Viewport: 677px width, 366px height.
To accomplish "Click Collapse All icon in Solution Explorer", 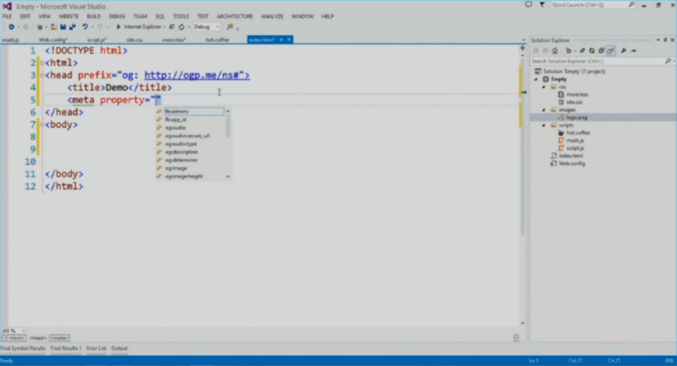I will 601,50.
